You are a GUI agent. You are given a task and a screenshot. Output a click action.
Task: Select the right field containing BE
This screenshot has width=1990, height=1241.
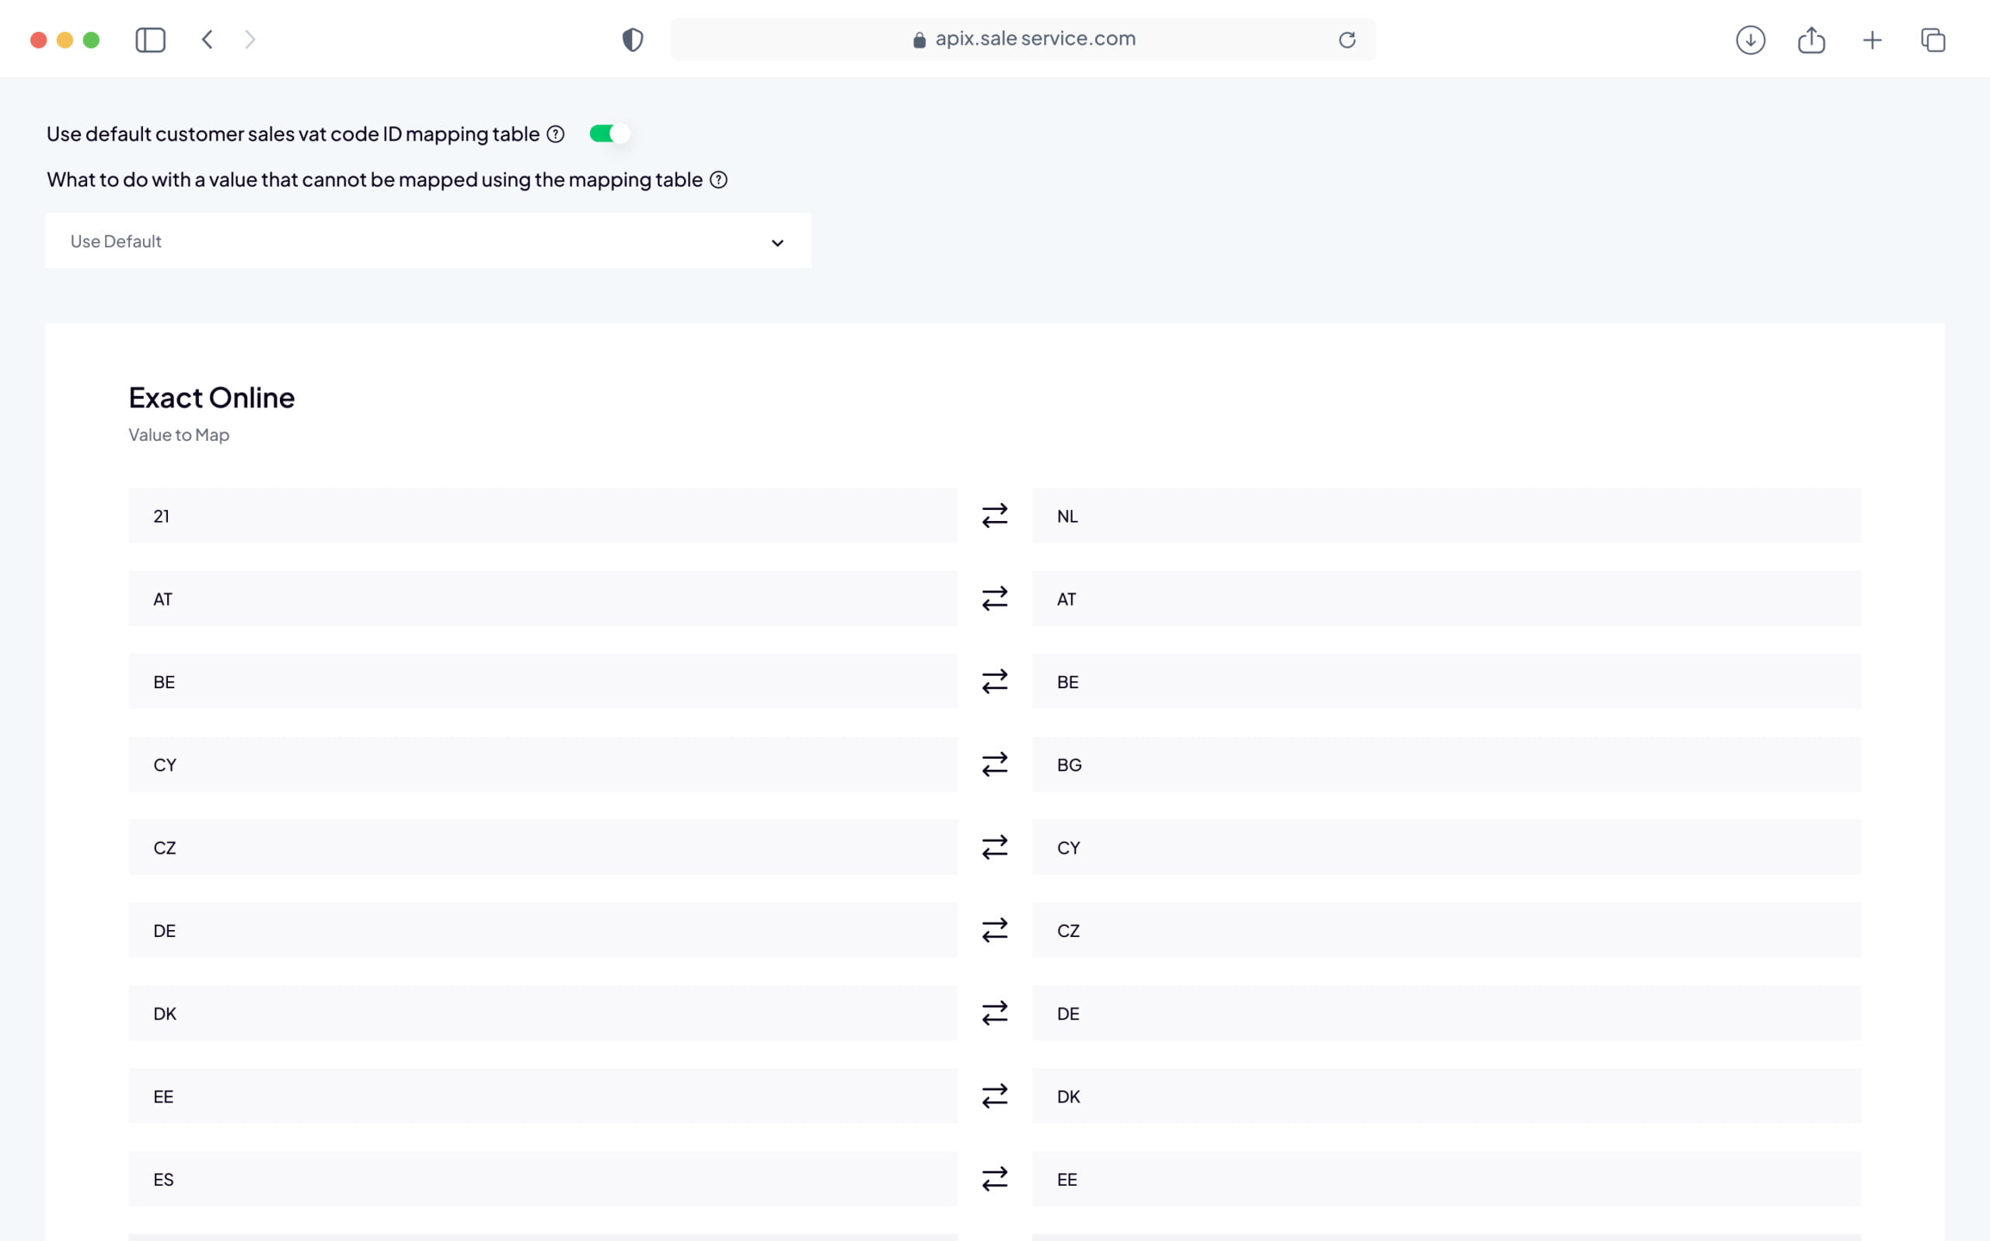(1446, 681)
